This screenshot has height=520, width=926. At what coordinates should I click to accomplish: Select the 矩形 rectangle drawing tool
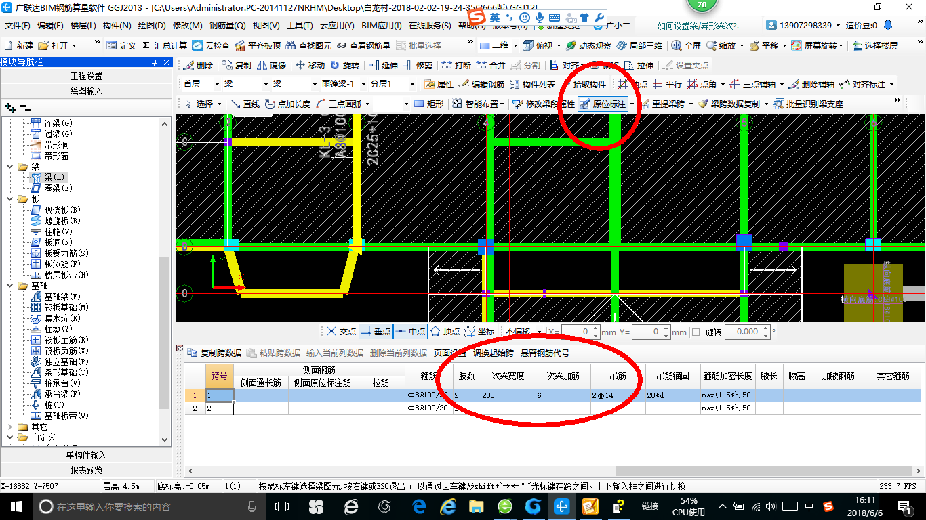click(x=428, y=104)
